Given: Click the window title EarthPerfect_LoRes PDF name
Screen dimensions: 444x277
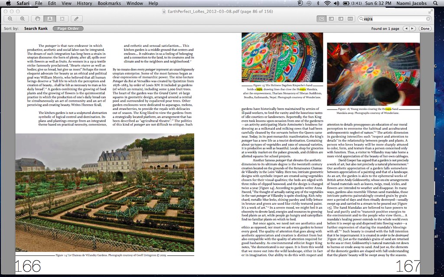Looking at the screenshot, I should tap(220, 12).
